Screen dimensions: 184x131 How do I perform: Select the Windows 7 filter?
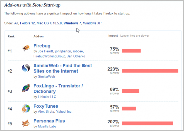pyautogui.click(x=72, y=23)
